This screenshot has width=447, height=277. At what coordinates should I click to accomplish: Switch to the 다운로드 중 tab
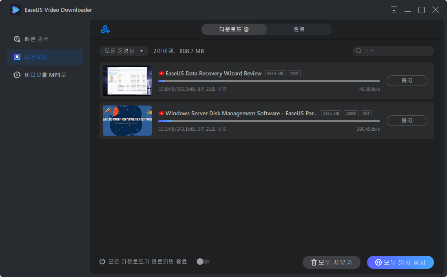click(x=234, y=29)
